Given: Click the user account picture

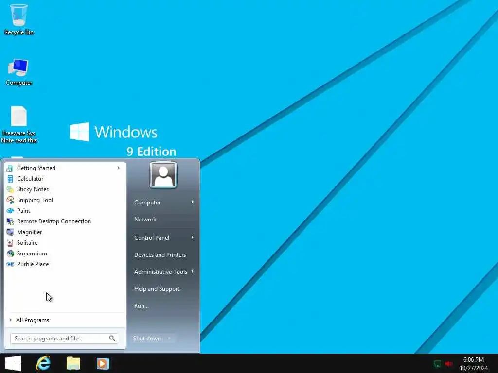Looking at the screenshot, I should (x=163, y=175).
